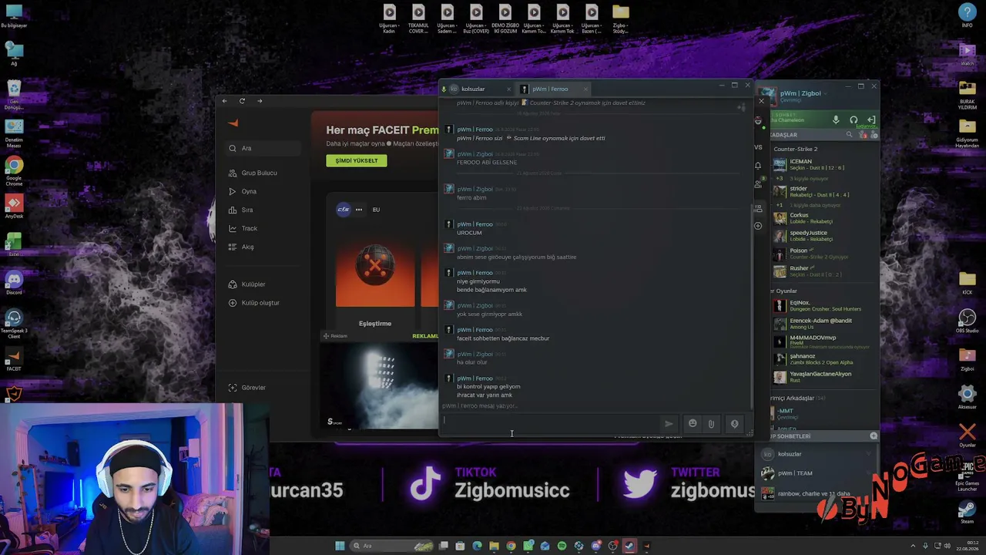Select Oyna in the FACEIT sidebar
The image size is (986, 555).
pos(249,191)
